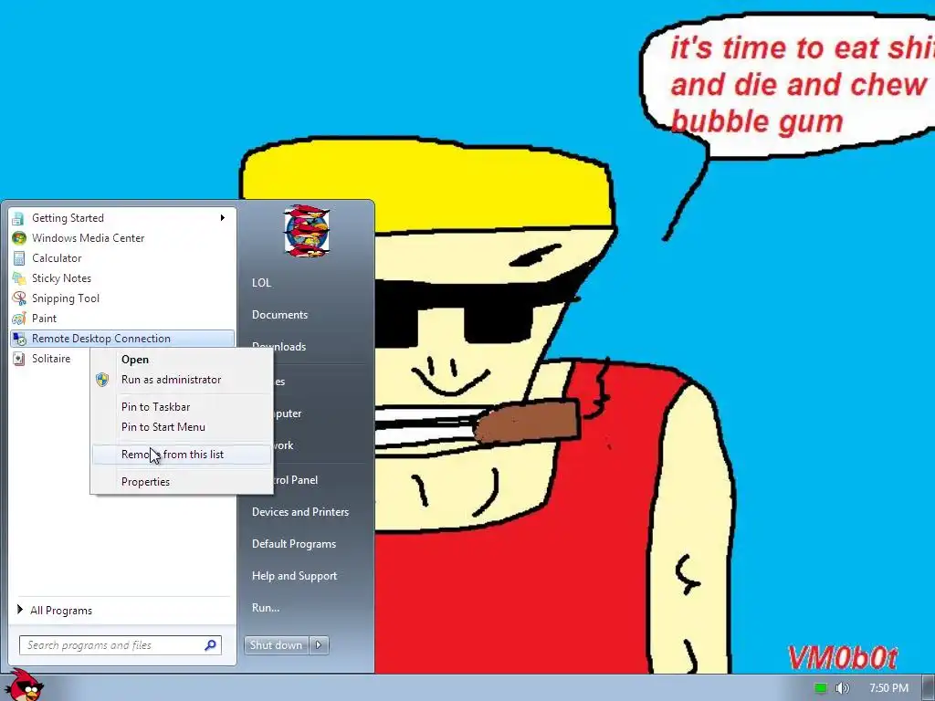Launch Snipping Tool entry
Viewport: 935px width, 701px height.
(122, 298)
